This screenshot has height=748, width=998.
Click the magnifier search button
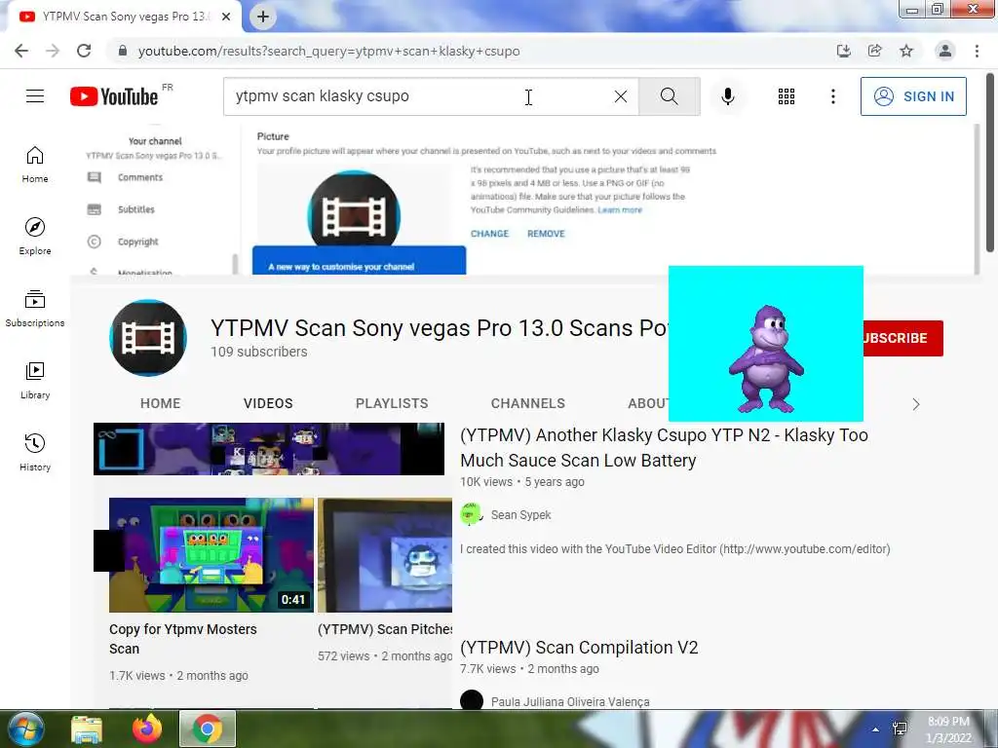coord(669,96)
